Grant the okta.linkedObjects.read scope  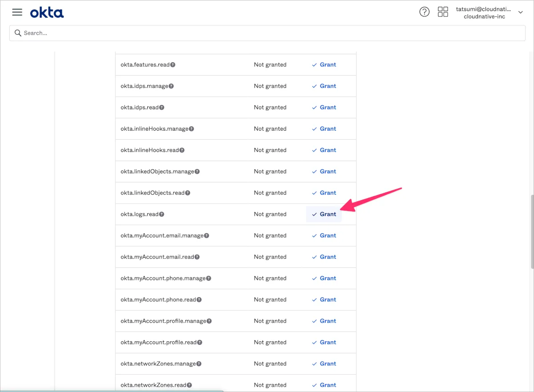[324, 192]
